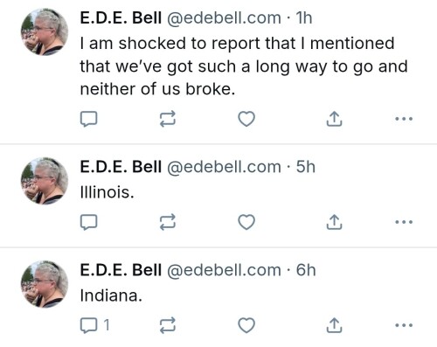Click @edebell.com handle on 'Illinois.' post
Screen dimensions: 437x347
pos(224,167)
